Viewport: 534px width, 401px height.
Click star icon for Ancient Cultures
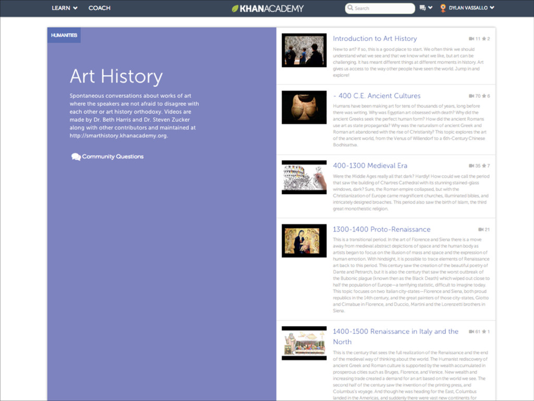(x=484, y=96)
